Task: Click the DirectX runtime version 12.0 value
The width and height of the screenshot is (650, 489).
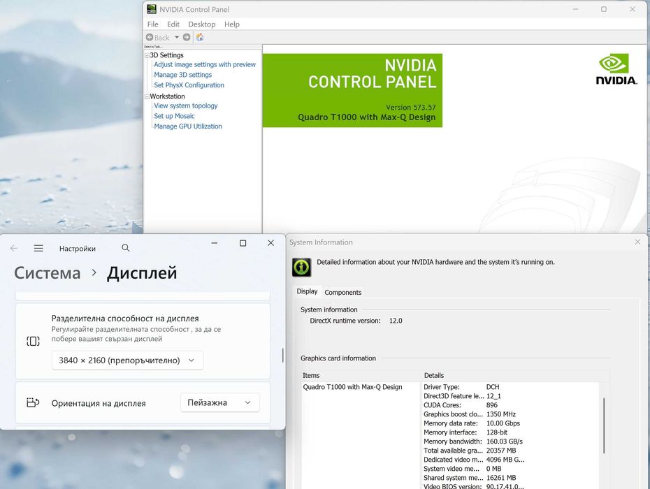Action: [x=396, y=321]
